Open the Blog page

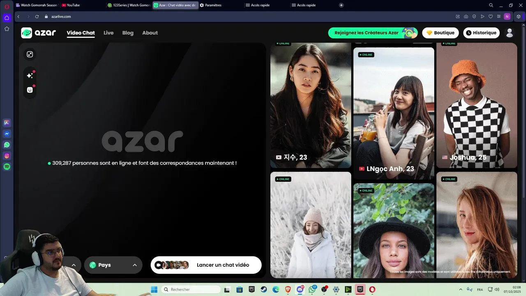coord(128,33)
